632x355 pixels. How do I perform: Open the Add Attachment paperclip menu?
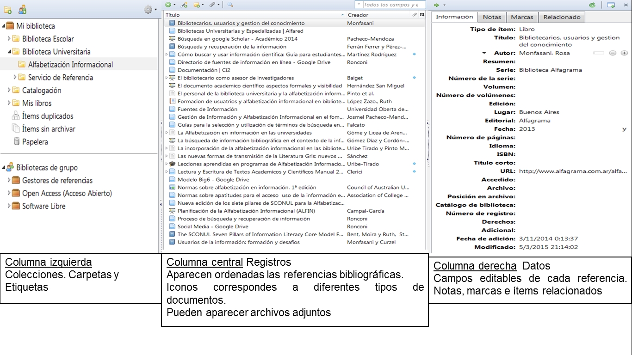(x=213, y=5)
